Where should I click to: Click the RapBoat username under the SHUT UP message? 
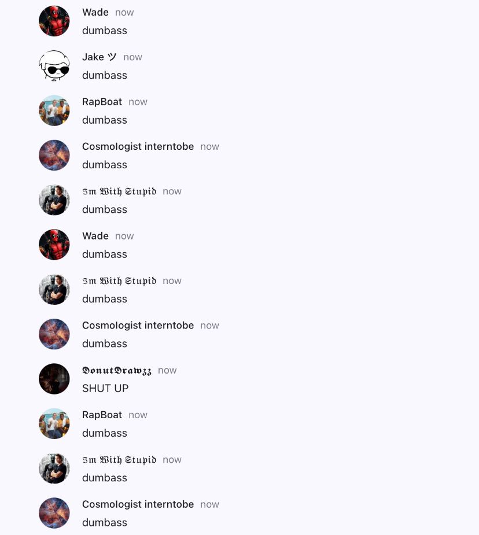(102, 415)
